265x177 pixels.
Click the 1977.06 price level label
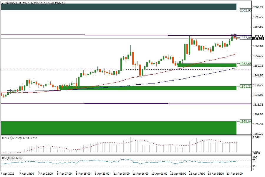245,38
